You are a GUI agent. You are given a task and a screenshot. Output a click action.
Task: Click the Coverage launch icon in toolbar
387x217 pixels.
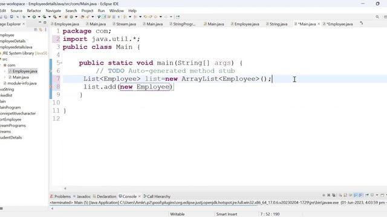[44, 17]
